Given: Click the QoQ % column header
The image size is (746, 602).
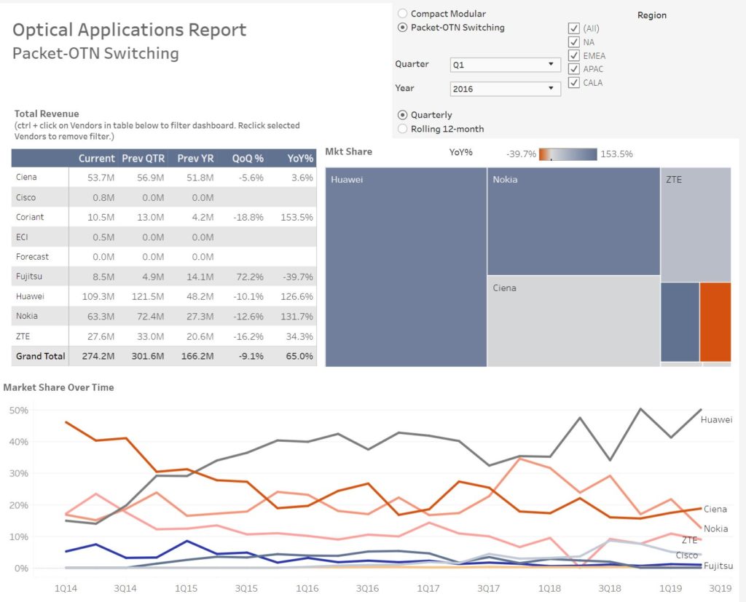Looking at the screenshot, I should [248, 159].
